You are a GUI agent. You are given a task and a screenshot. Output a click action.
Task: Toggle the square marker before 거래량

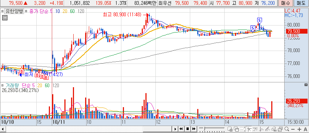(2, 85)
